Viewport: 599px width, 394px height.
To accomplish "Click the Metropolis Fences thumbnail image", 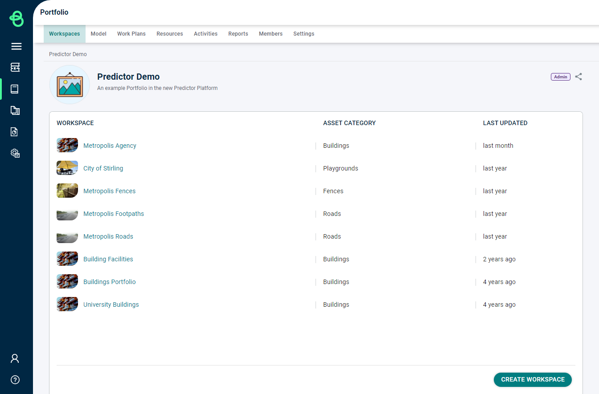I will (67, 191).
